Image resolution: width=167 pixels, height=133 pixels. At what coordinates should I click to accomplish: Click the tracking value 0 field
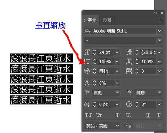pyautogui.click(x=148, y=71)
